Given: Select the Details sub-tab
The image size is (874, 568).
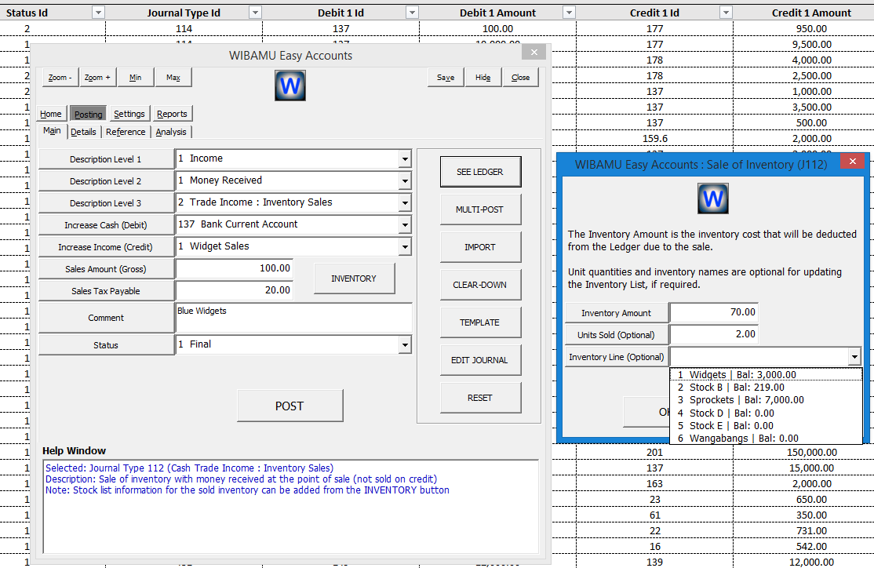Looking at the screenshot, I should [84, 132].
